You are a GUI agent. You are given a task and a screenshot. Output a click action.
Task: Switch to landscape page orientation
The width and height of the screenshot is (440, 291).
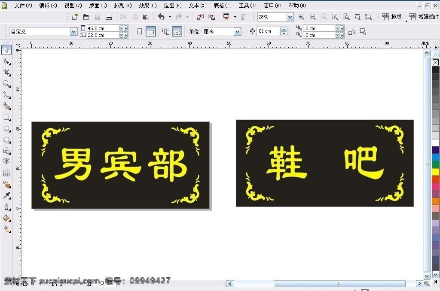[151, 31]
